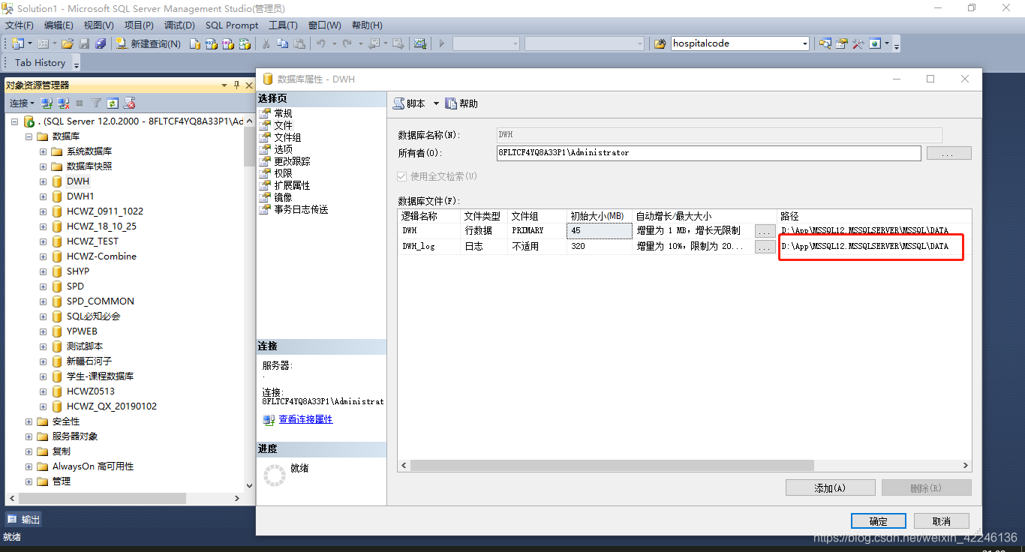The height and width of the screenshot is (552, 1025).
Task: Click the XMLA query toolbar icon
Action: (245, 43)
